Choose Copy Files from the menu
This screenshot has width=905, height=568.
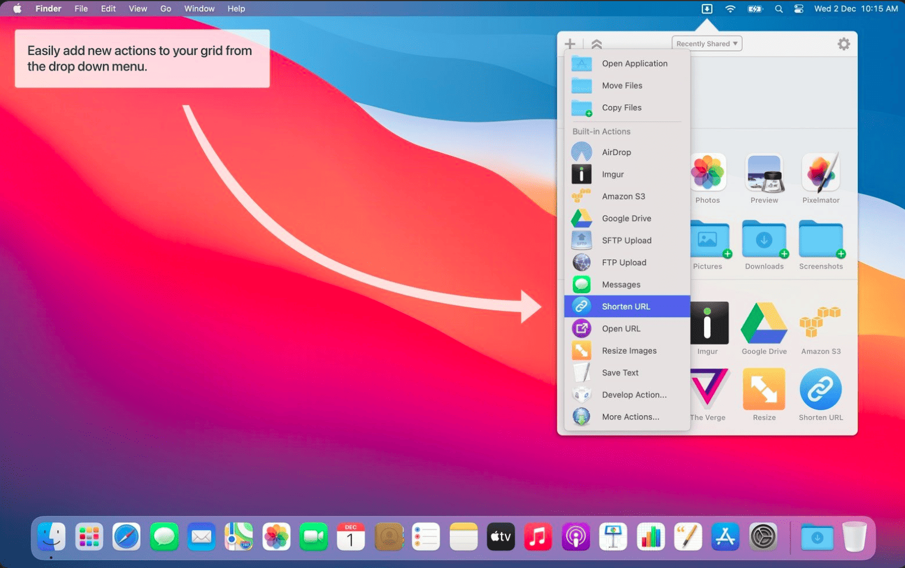627,108
